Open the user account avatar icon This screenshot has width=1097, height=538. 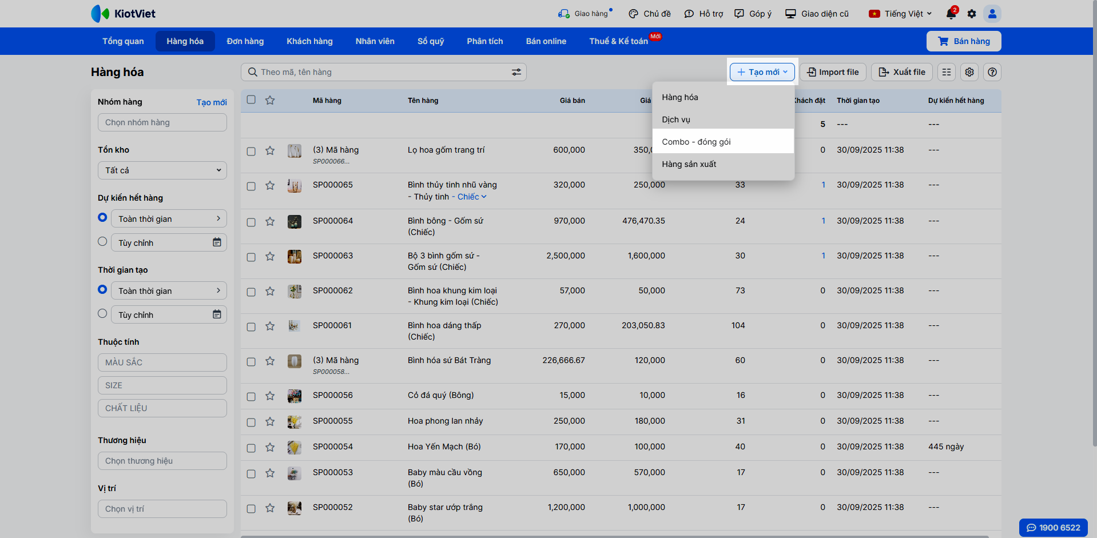tap(992, 14)
